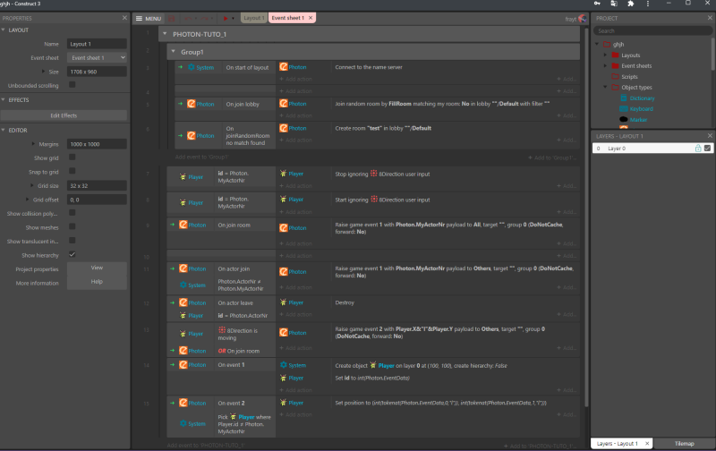The width and height of the screenshot is (716, 451).
Task: Click the redo toolbar icon
Action: tap(205, 18)
